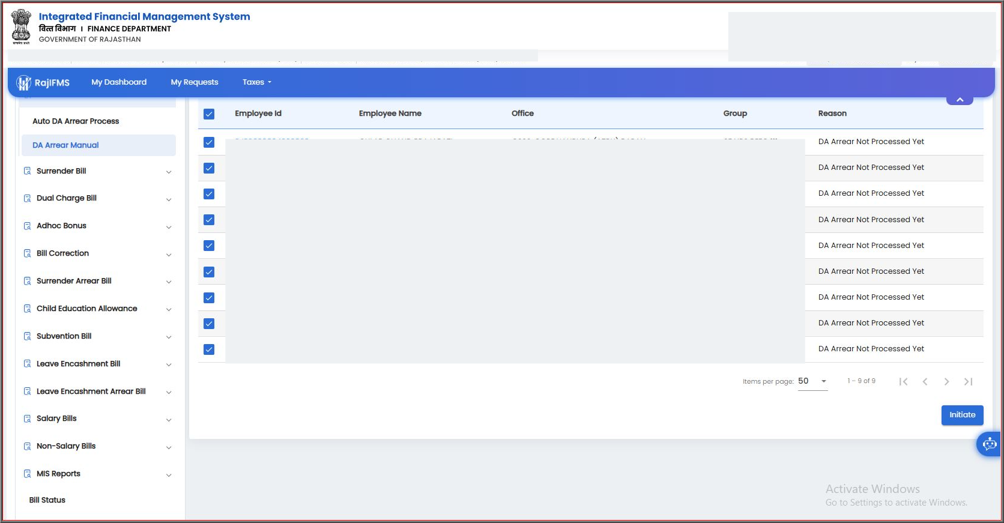This screenshot has width=1004, height=523.
Task: Uncheck the second employee row checkbox
Action: 209,168
